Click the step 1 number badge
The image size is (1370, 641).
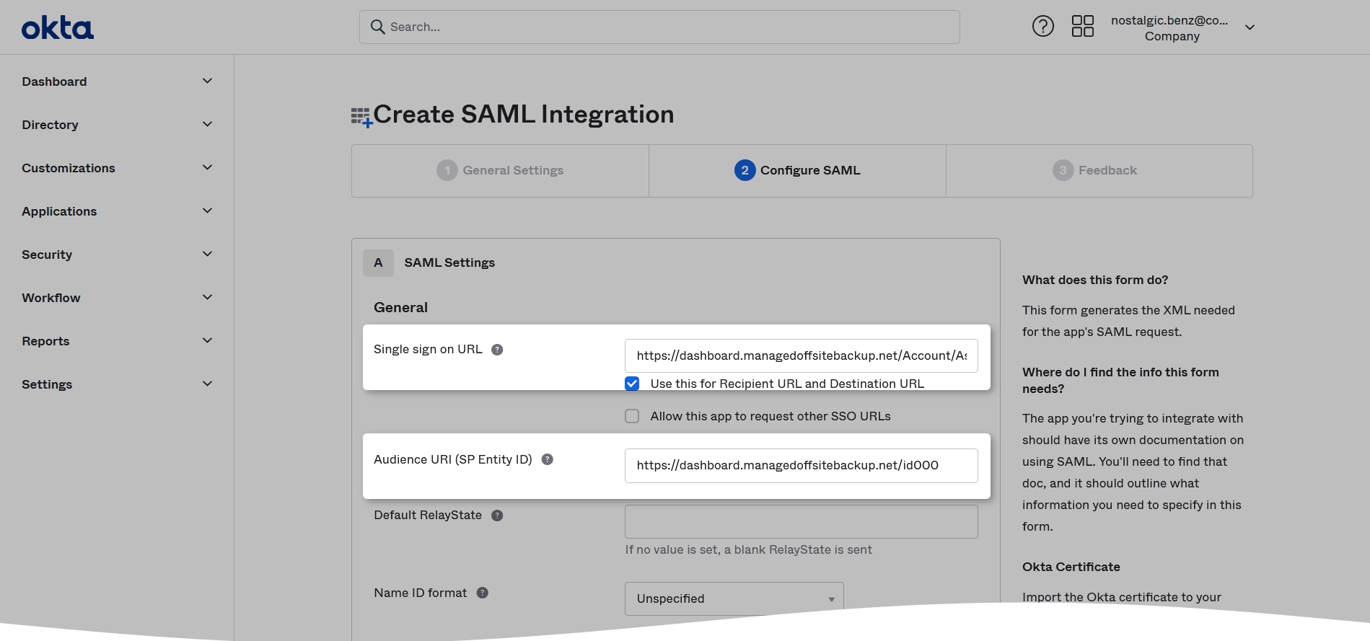click(447, 170)
